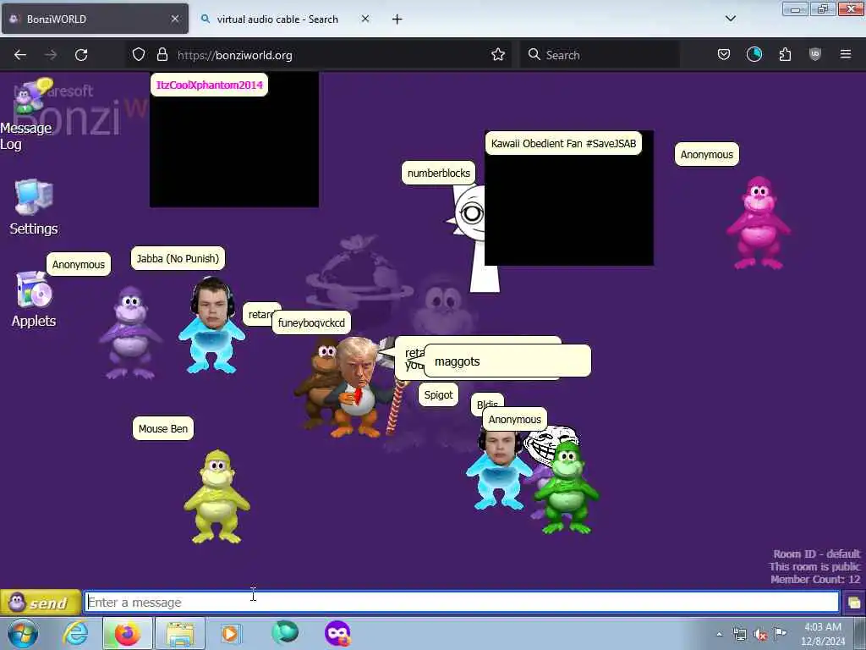This screenshot has height=650, width=866.
Task: Open the extensions puzzle icon
Action: [785, 55]
